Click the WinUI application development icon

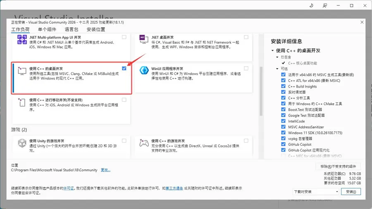click(x=144, y=70)
